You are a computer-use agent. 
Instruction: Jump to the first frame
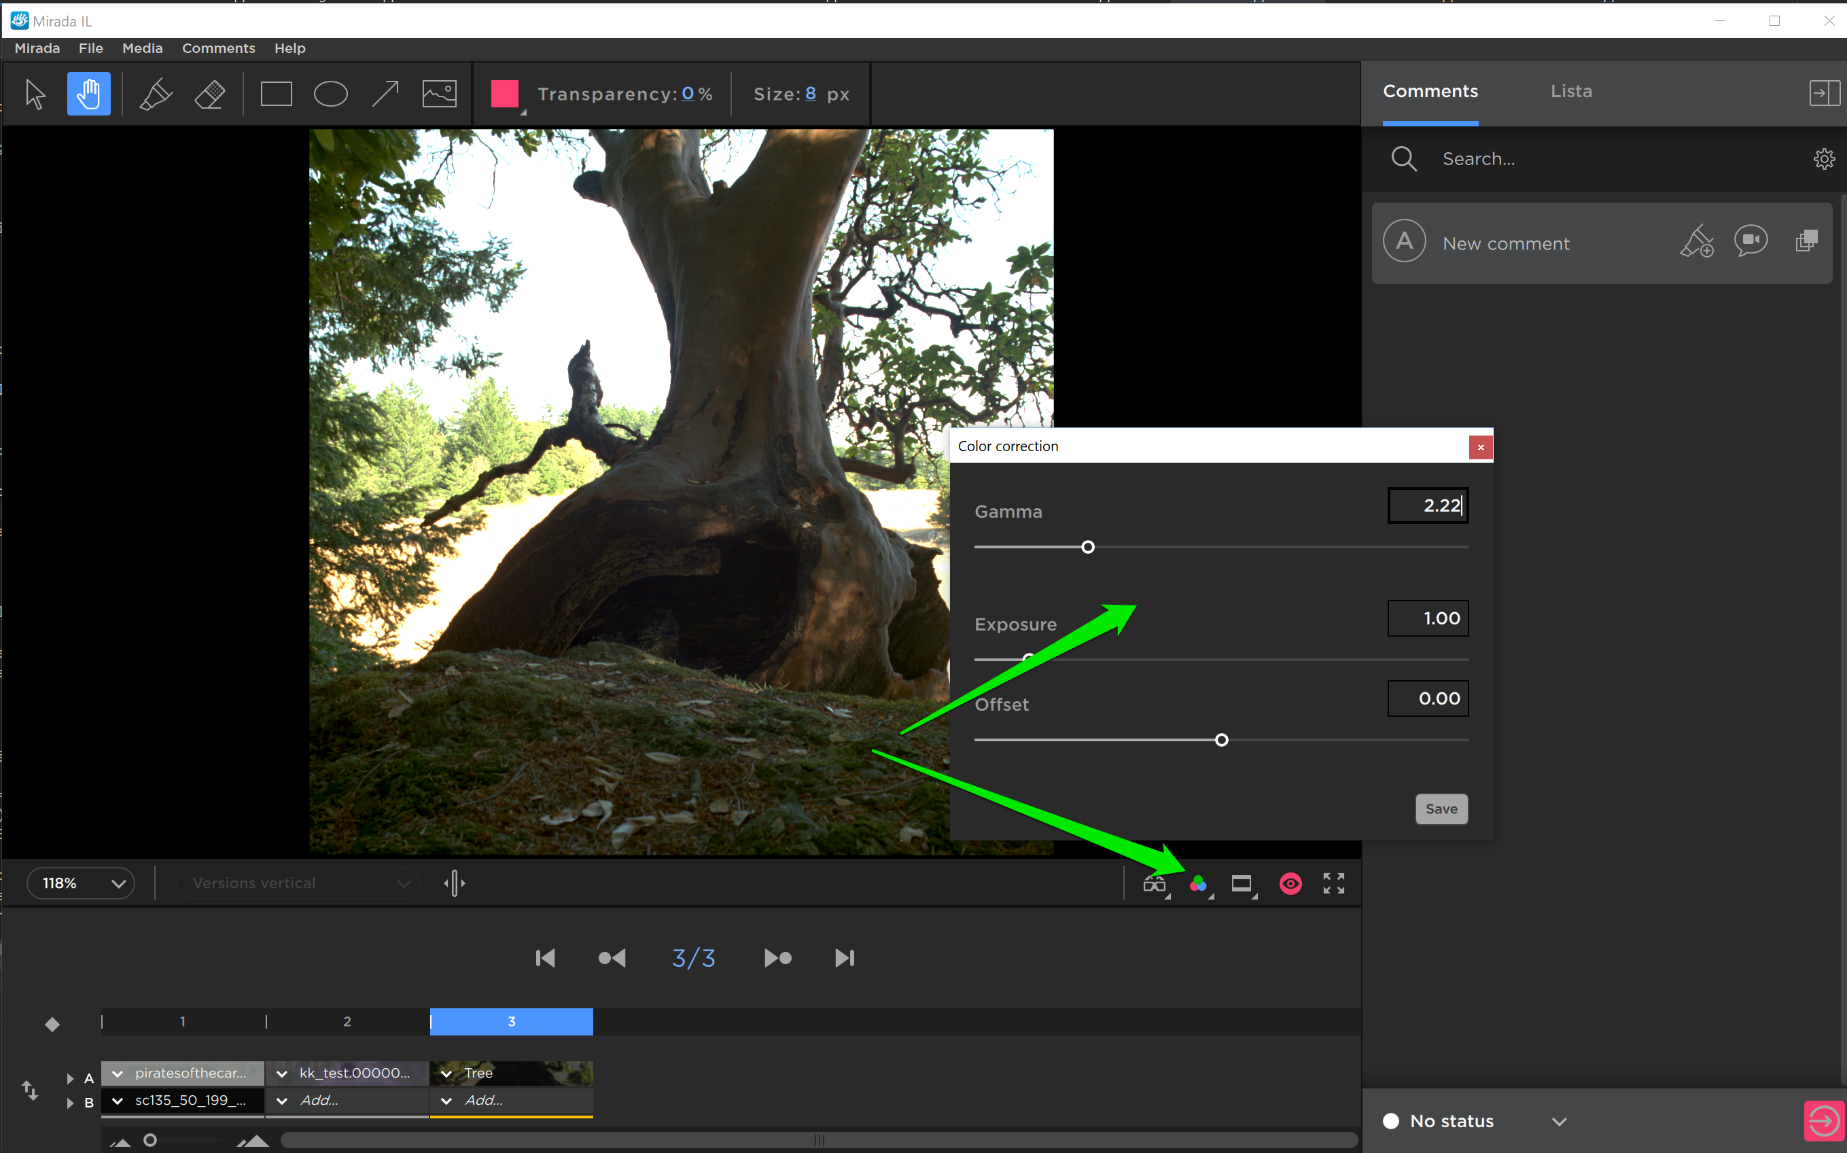(545, 958)
